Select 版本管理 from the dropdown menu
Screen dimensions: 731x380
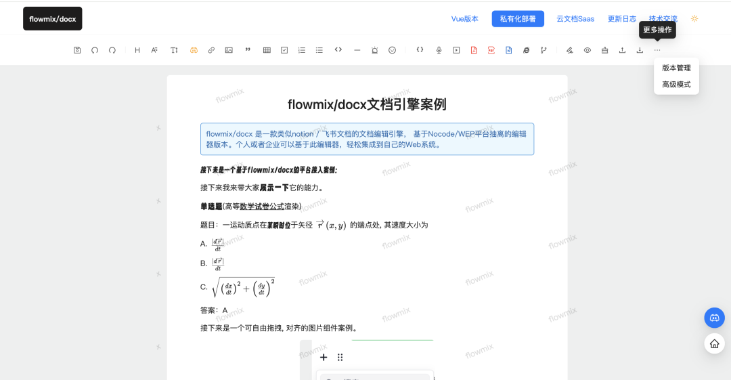[x=676, y=68]
